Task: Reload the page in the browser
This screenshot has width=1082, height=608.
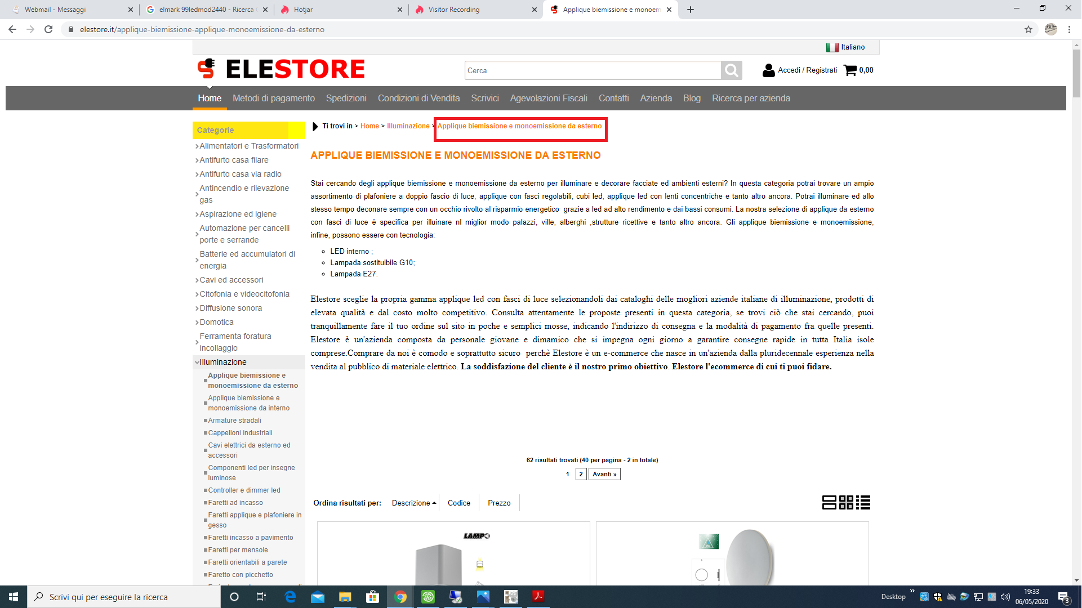Action: point(48,29)
